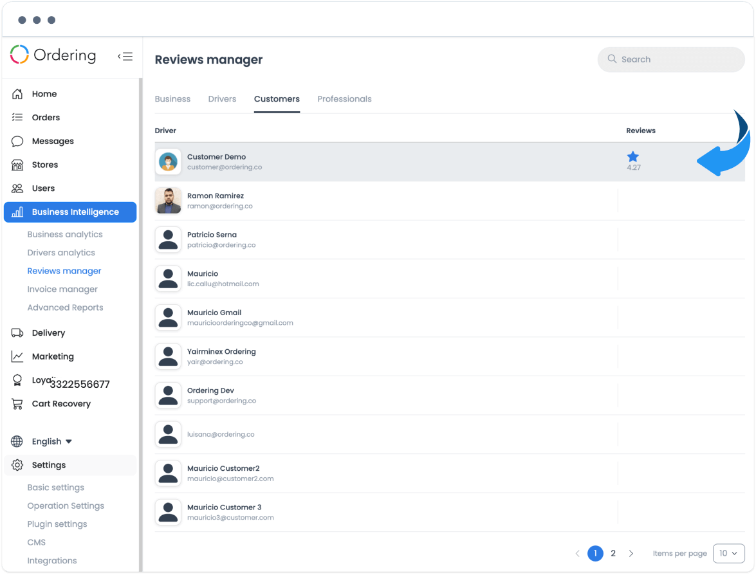Click Orders label in the sidebar
The width and height of the screenshot is (756, 575).
click(x=46, y=118)
